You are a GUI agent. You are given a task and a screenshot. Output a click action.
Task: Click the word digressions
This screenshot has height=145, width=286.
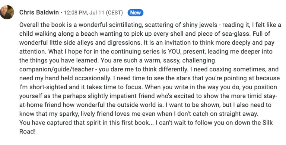coord(125,43)
